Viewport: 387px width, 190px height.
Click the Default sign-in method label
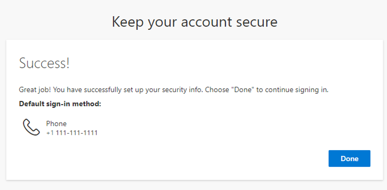tap(60, 103)
